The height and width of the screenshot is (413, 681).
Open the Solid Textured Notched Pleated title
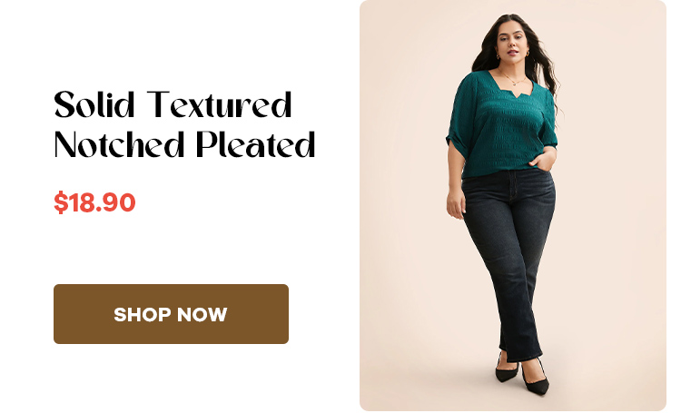(184, 124)
